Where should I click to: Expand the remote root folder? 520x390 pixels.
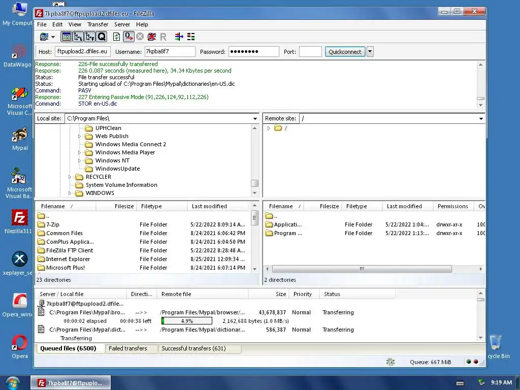(269, 128)
